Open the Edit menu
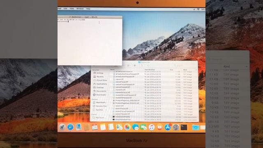263x148 pixels. pos(65,9)
